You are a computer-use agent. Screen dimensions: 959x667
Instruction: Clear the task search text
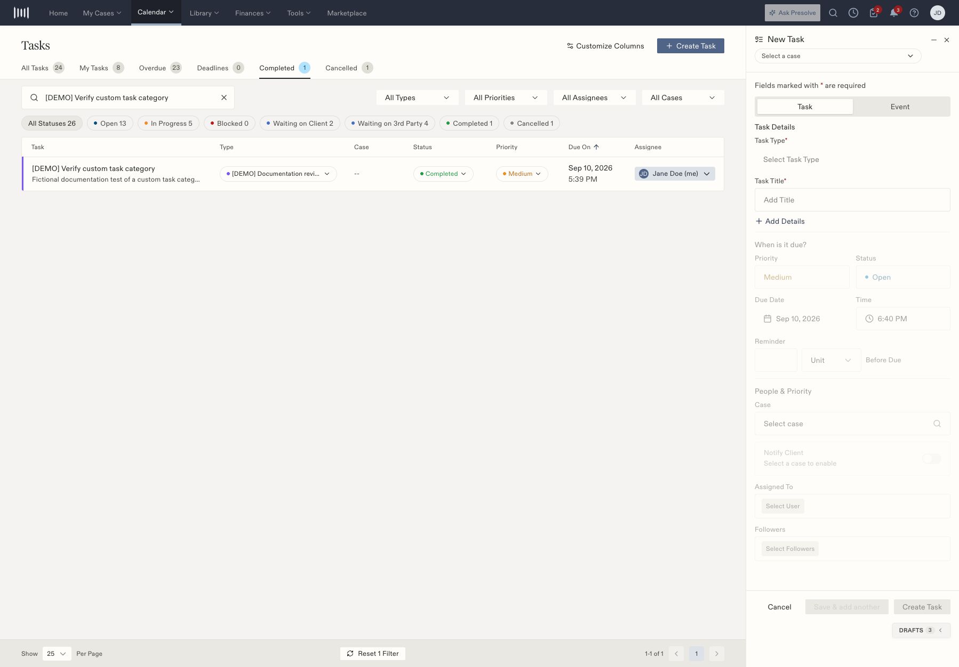tap(224, 97)
